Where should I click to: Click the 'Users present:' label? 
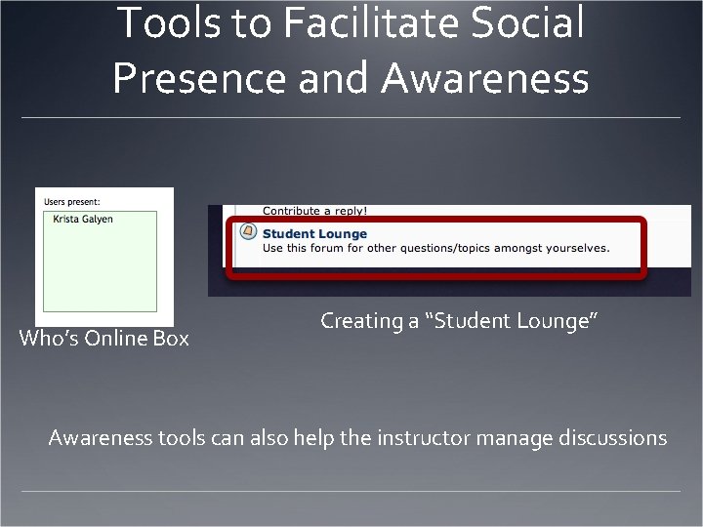(x=72, y=202)
